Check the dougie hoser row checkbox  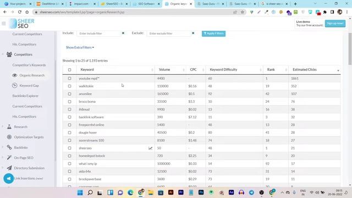[70, 133]
